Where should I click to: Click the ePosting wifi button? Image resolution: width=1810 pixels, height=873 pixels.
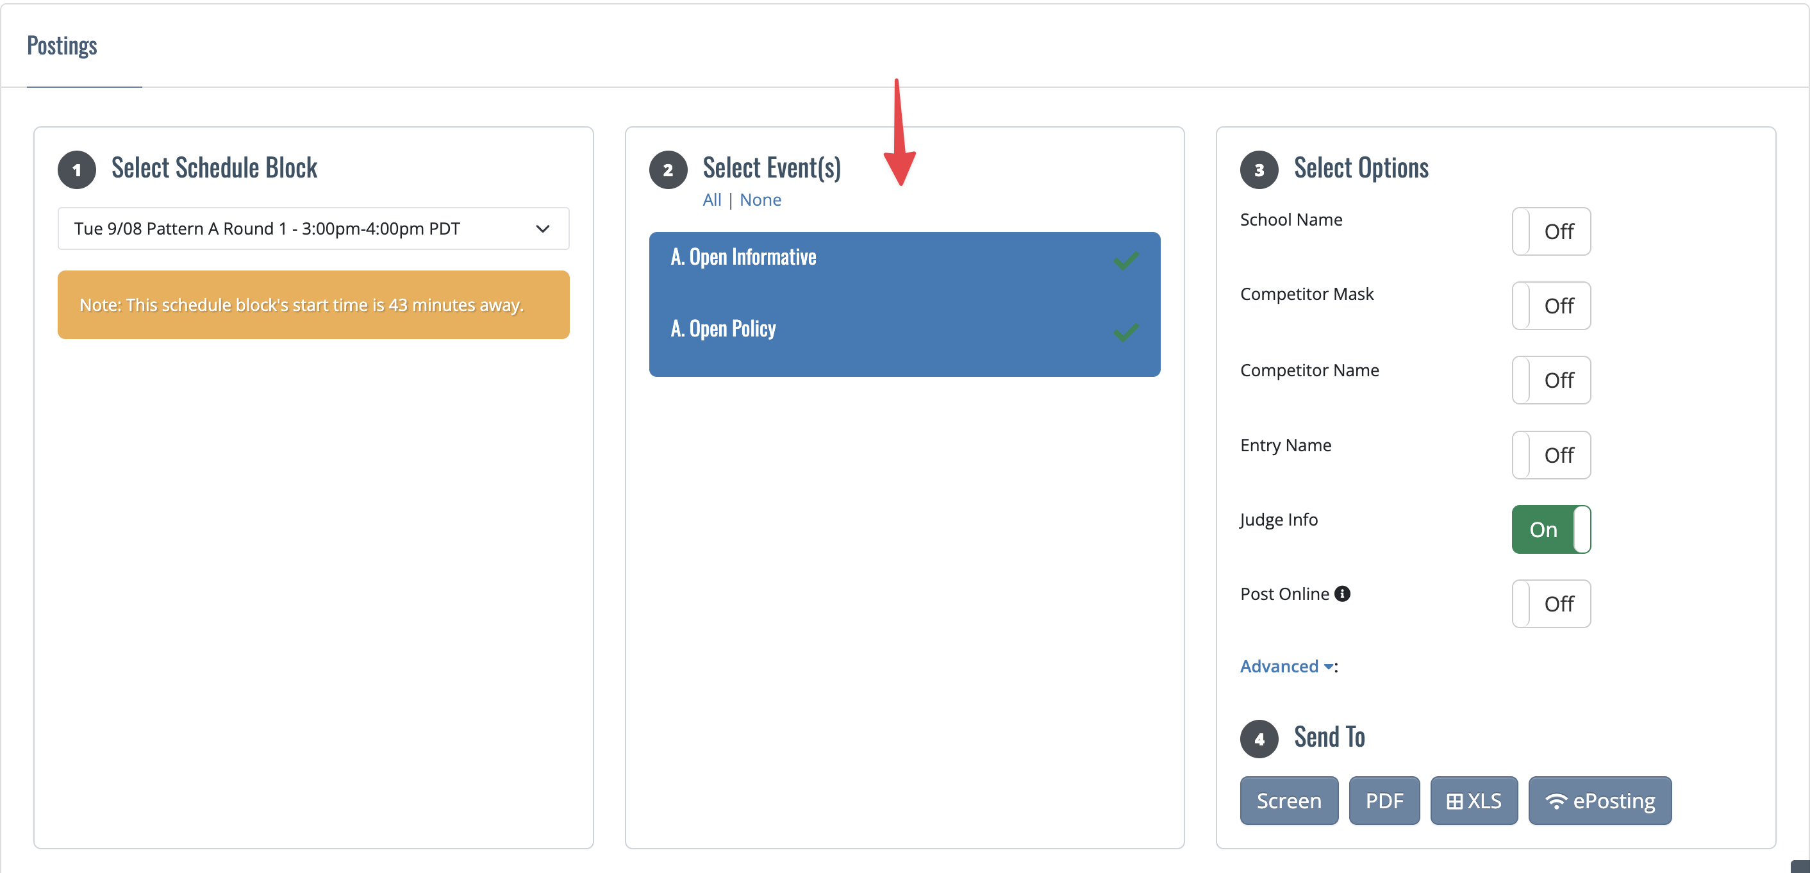1600,801
